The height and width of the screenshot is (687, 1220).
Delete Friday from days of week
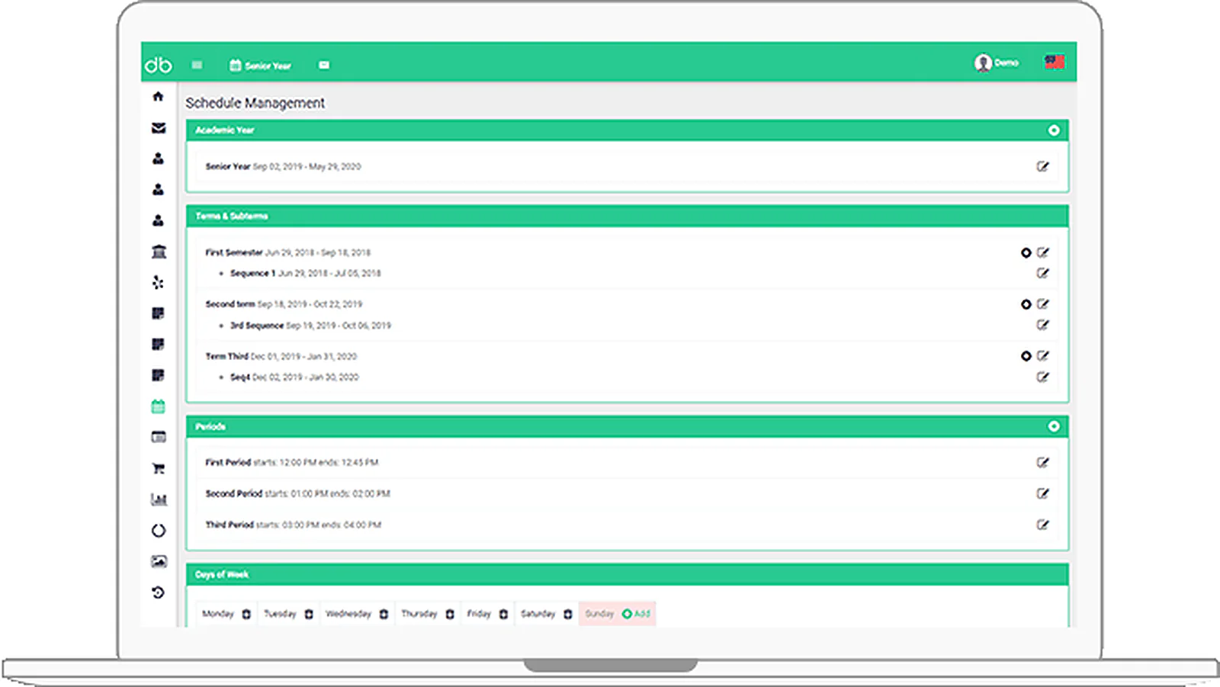point(503,614)
